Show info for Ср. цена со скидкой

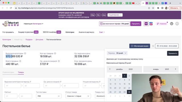pos(59,61)
